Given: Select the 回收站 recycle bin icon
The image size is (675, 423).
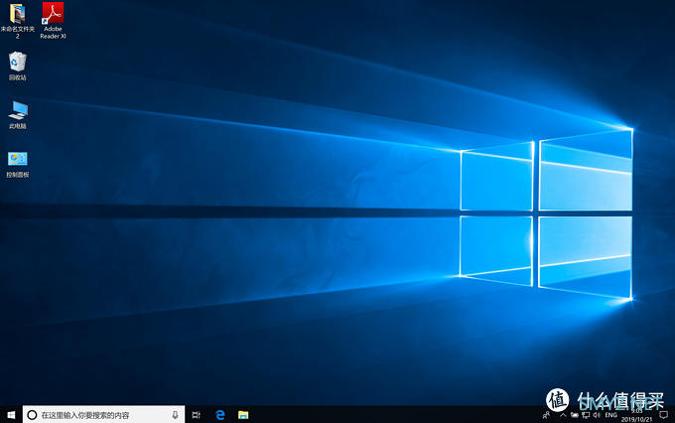Looking at the screenshot, I should pos(17,66).
